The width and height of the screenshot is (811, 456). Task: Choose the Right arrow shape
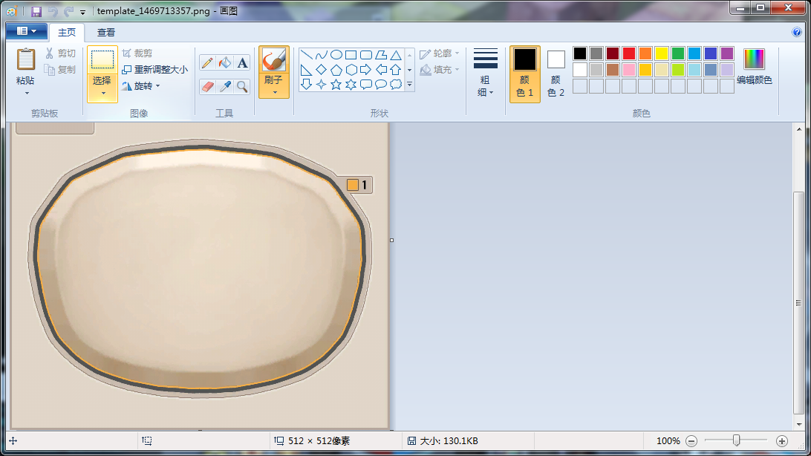366,69
